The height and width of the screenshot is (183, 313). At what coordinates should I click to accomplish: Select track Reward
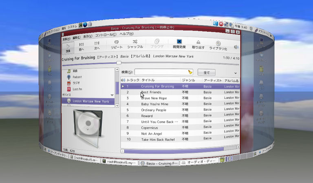[180, 115]
